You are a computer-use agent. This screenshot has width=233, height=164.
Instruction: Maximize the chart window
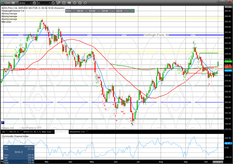point(226,1)
